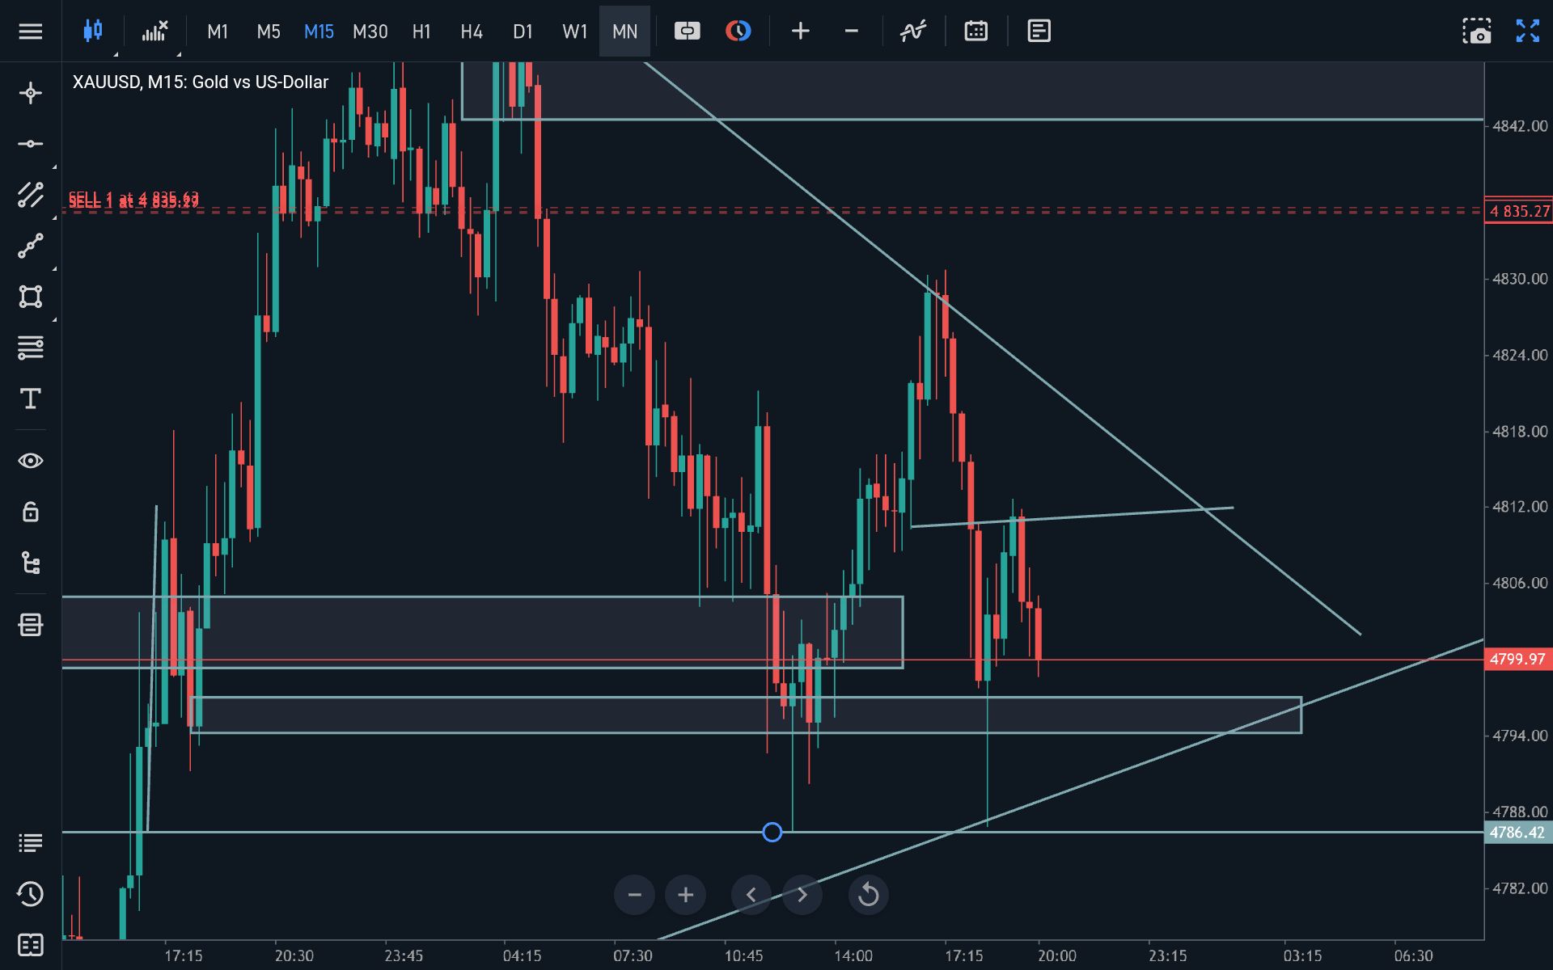Image resolution: width=1553 pixels, height=970 pixels.
Task: Toggle object visibility with the eye icon
Action: coord(31,461)
